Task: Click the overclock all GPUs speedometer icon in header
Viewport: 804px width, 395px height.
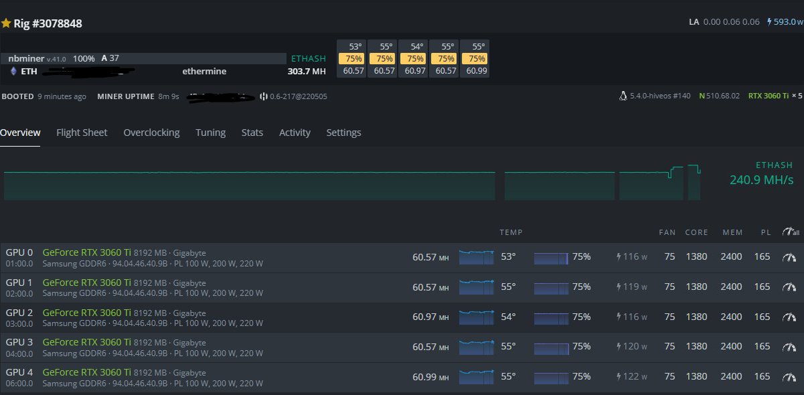Action: (791, 232)
